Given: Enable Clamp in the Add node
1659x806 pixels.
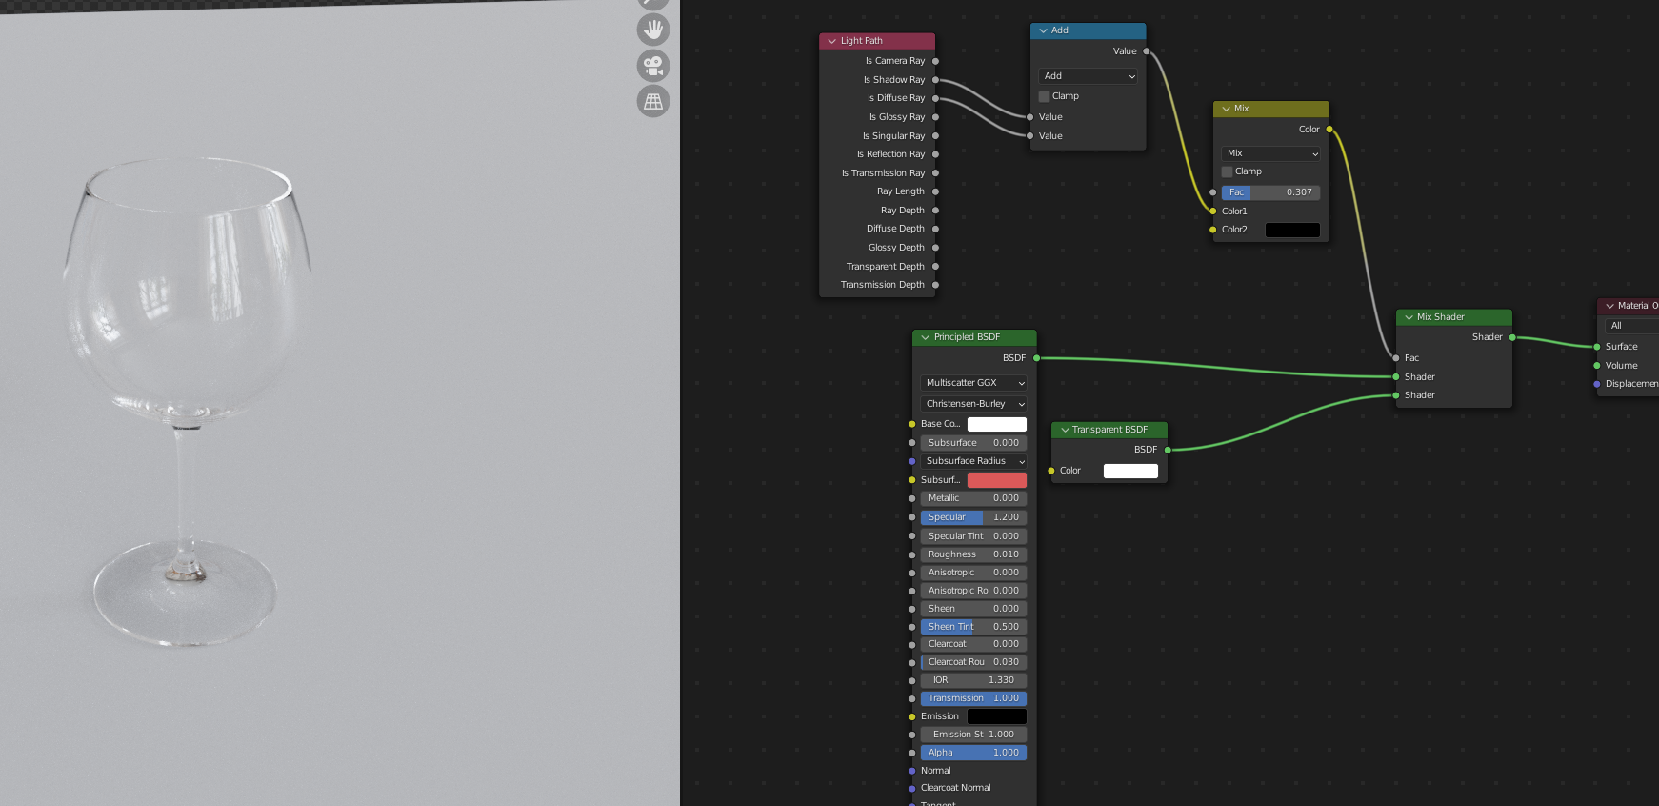Looking at the screenshot, I should pyautogui.click(x=1045, y=96).
